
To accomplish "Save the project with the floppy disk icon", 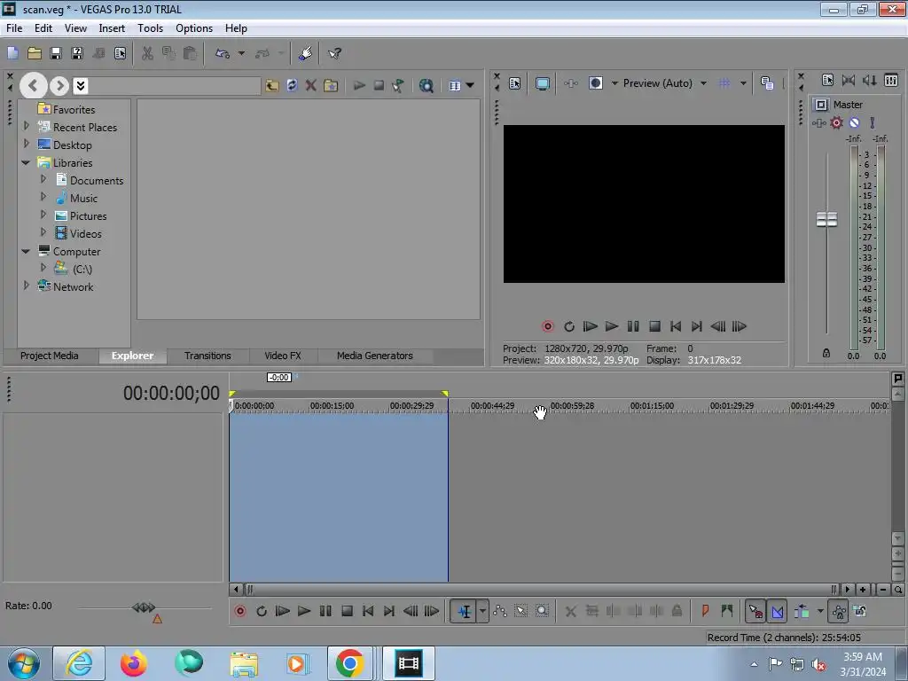I will coord(56,53).
